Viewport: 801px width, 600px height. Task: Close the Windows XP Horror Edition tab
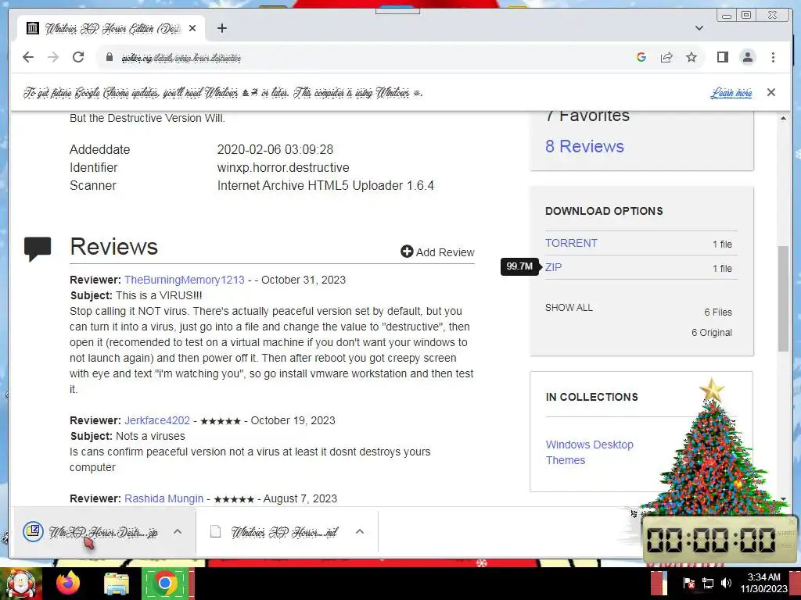(192, 29)
